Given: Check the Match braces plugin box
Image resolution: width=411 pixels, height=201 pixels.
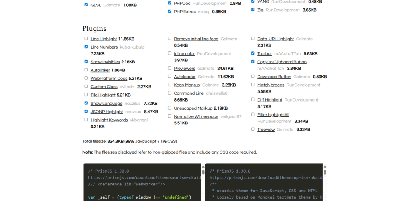Looking at the screenshot, I should coord(253,85).
